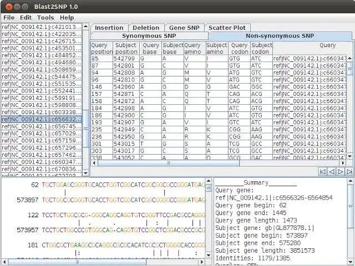Image resolution: width=355 pixels, height=266 pixels.
Task: Select gene entry c551535 in list
Action: coord(41,84)
